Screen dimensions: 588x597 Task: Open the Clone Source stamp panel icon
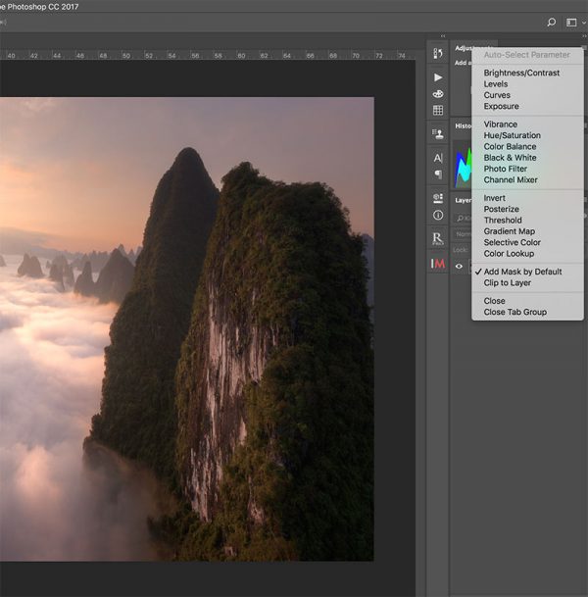(438, 133)
